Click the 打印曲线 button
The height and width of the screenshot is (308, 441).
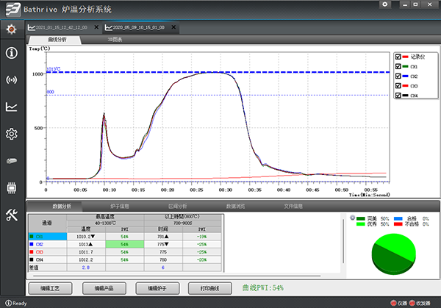(x=209, y=288)
